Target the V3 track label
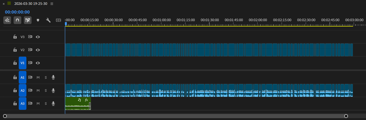The width and height of the screenshot is (366, 120). coord(23,37)
